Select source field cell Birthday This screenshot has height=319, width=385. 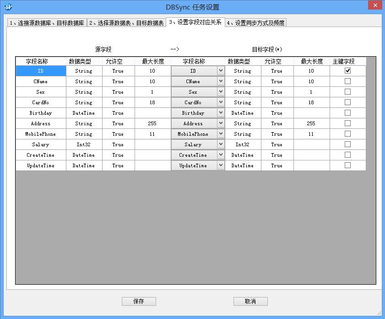pos(41,113)
